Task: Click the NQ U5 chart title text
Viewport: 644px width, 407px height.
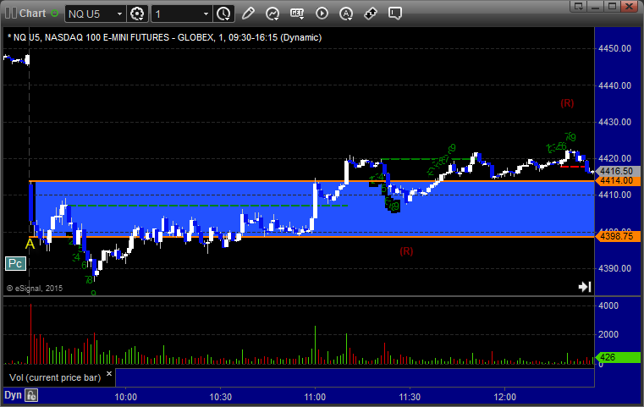Action: (165, 37)
